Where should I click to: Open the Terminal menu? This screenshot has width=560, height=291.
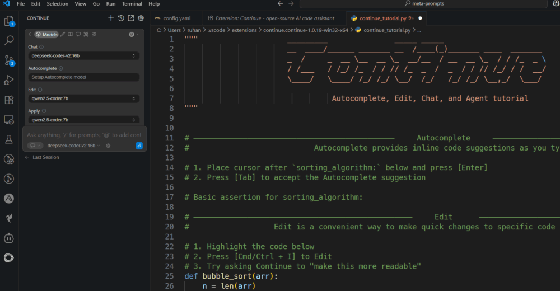pyautogui.click(x=132, y=4)
